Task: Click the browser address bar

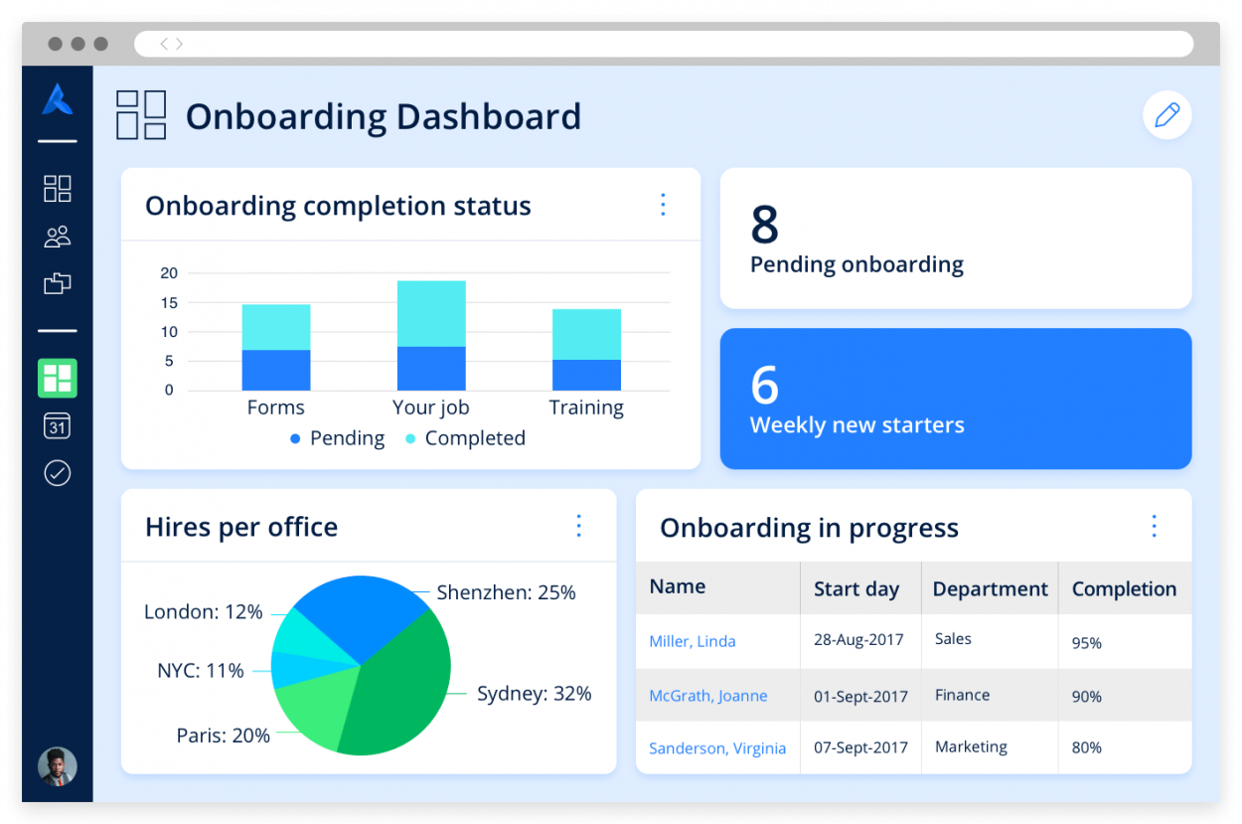Action: (x=664, y=43)
